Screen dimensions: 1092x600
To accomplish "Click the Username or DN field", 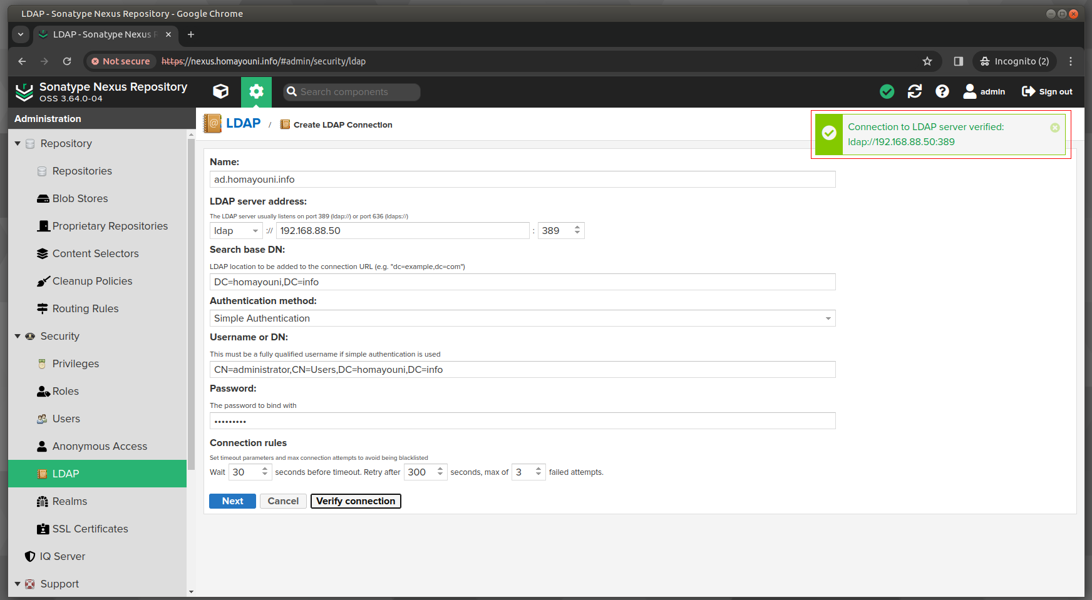I will coord(522,370).
